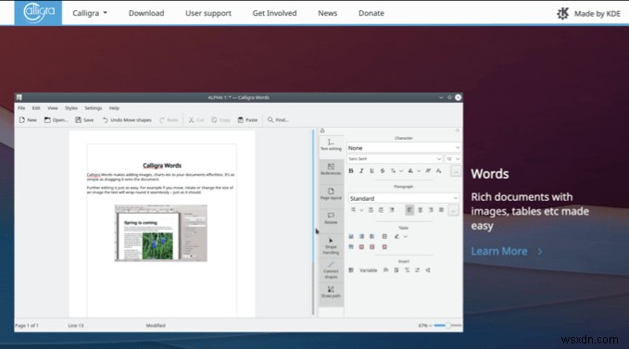Toggle align center paragraph button

[420, 209]
